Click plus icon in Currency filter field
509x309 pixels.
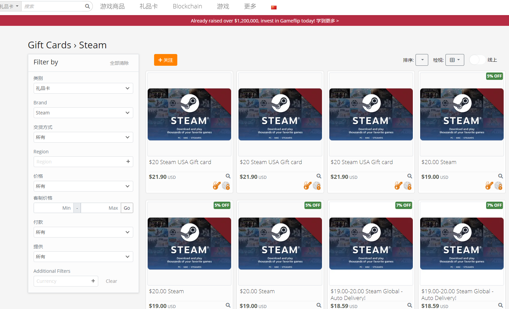tap(93, 281)
